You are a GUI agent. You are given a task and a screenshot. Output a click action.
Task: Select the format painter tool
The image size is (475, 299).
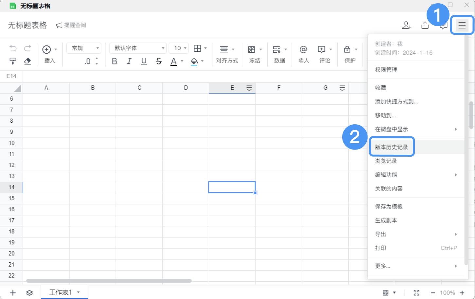pos(13,61)
